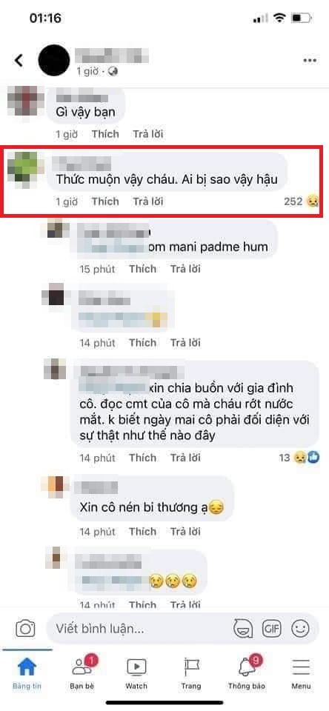This screenshot has width=329, height=711.
Task: Open the three-dot post options menu
Action: coord(310,61)
